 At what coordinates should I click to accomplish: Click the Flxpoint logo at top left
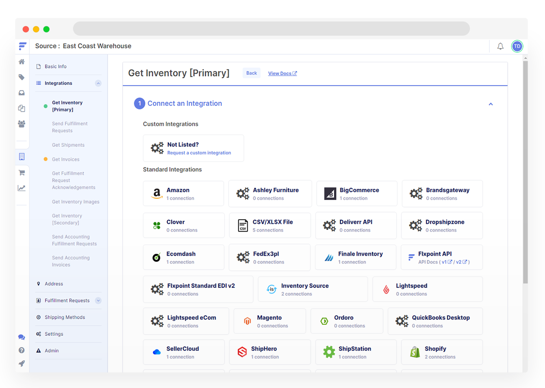pos(23,46)
